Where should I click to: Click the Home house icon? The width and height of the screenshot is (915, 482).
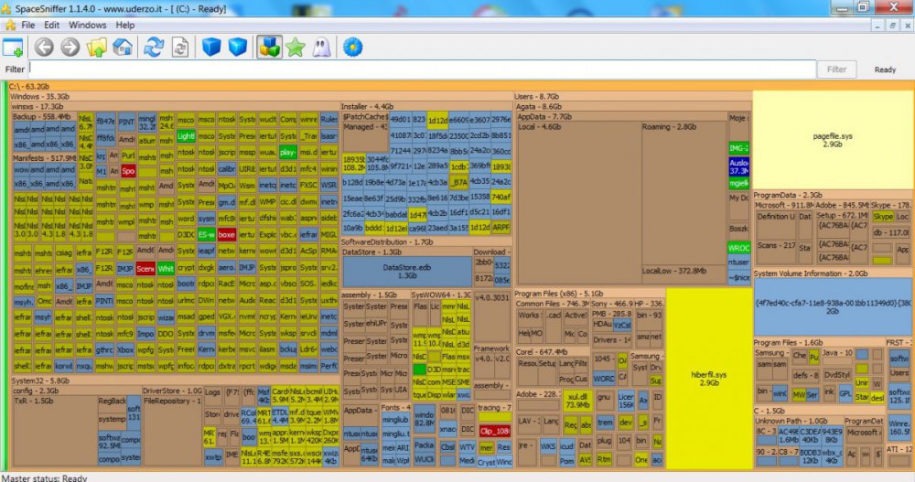coord(123,47)
